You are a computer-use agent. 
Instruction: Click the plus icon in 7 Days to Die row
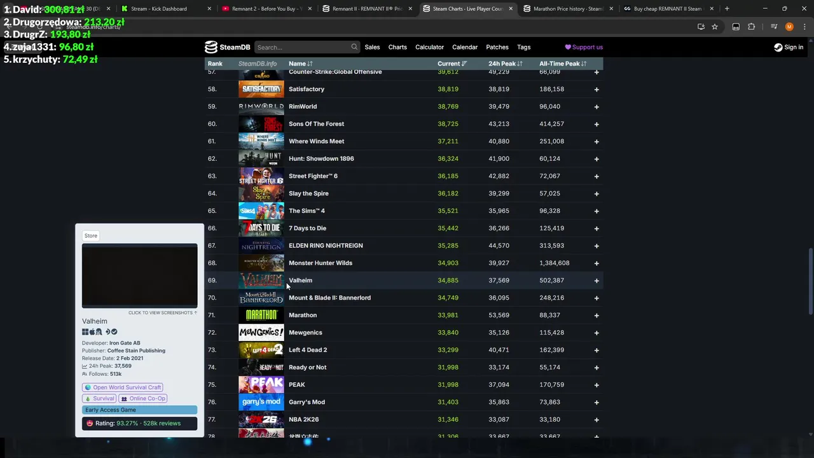point(597,228)
